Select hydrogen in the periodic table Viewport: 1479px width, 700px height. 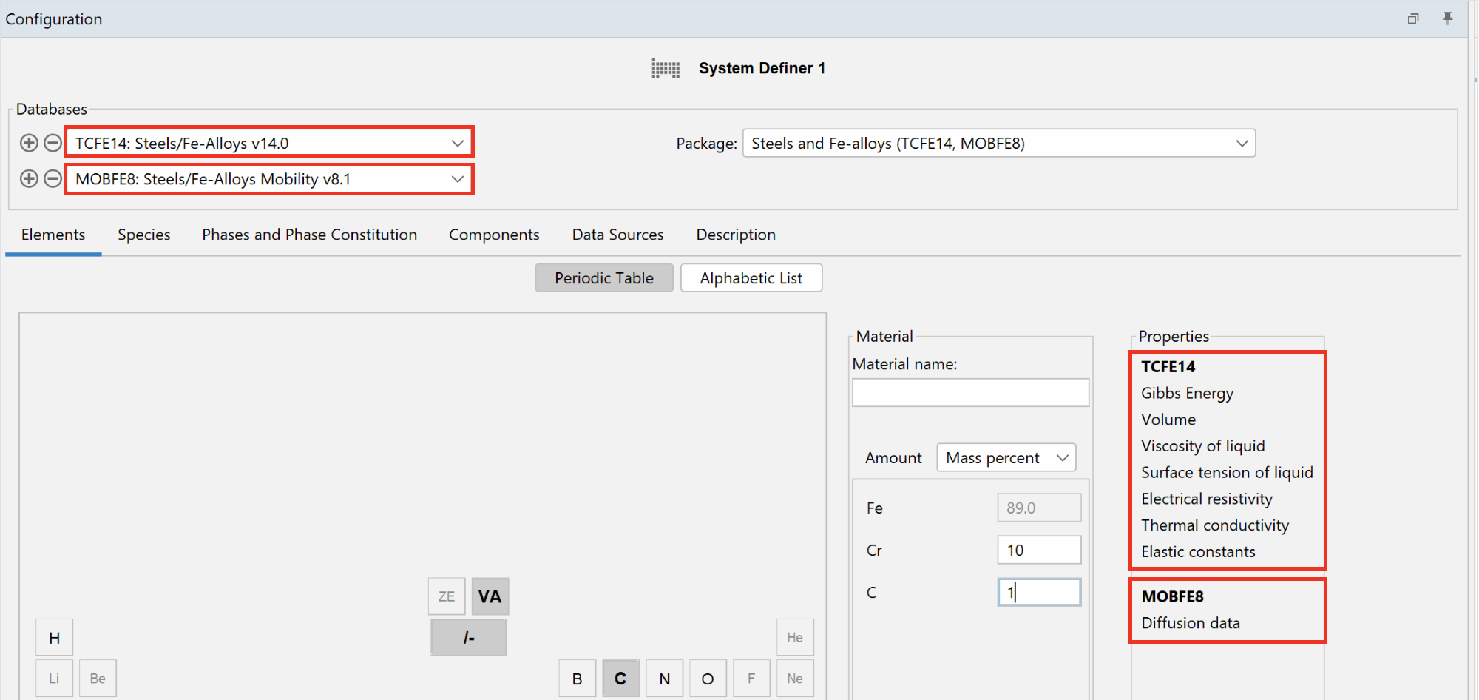pyautogui.click(x=54, y=636)
